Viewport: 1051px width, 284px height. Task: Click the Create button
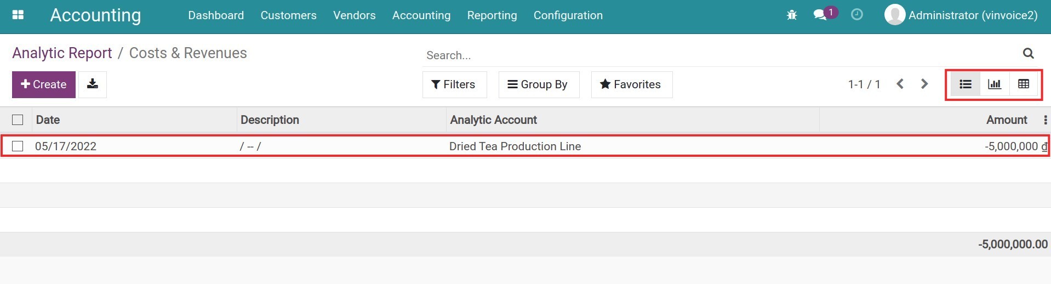pos(44,84)
